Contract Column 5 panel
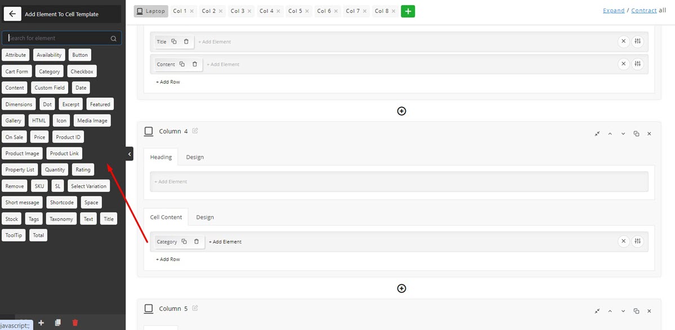Screen dimensions: 675x330 click(x=597, y=311)
